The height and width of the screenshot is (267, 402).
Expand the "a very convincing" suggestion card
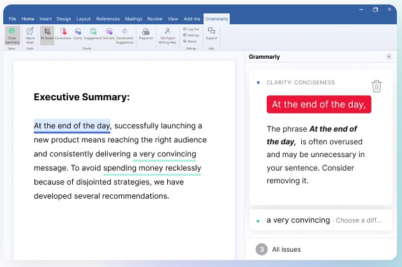pyautogui.click(x=319, y=220)
